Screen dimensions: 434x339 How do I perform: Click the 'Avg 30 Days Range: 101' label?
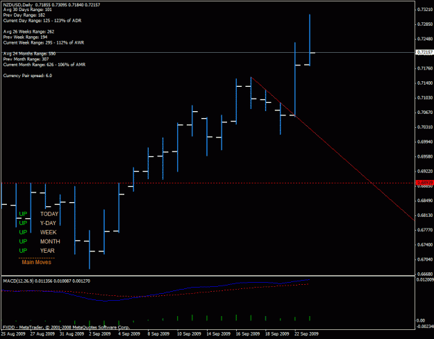coord(27,10)
